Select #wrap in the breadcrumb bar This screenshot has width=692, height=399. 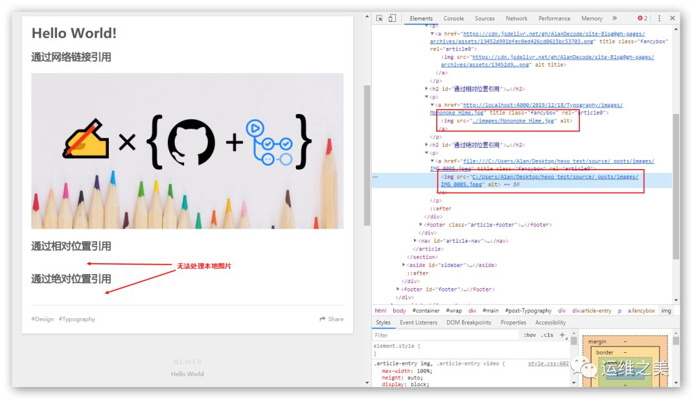point(454,311)
